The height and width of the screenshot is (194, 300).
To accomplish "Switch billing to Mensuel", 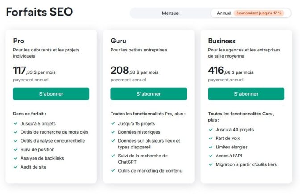I will coord(171,13).
